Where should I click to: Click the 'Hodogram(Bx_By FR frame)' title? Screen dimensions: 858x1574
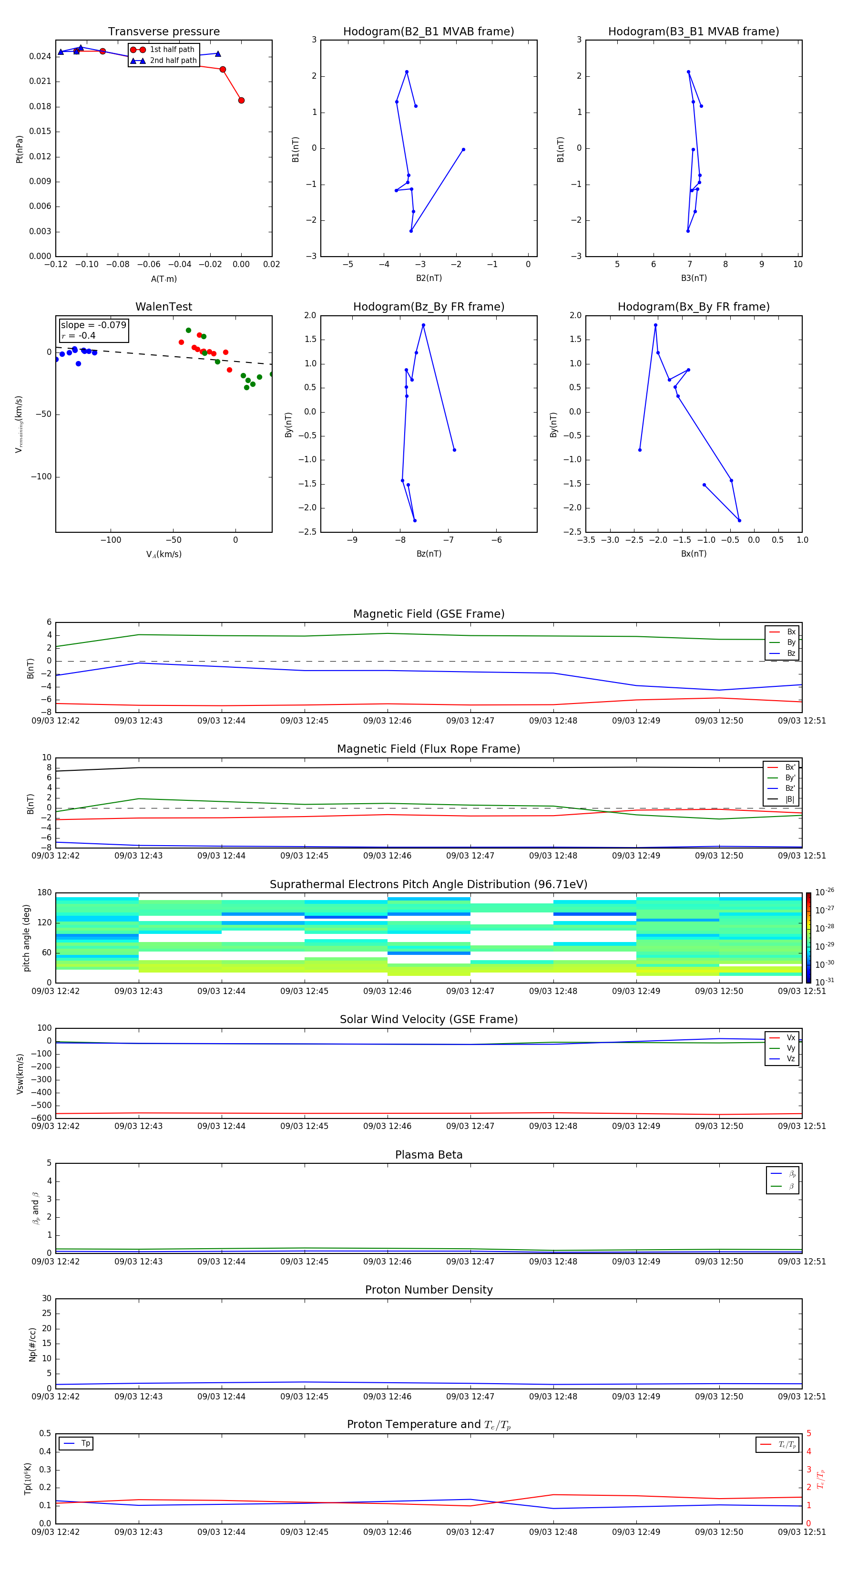694,307
